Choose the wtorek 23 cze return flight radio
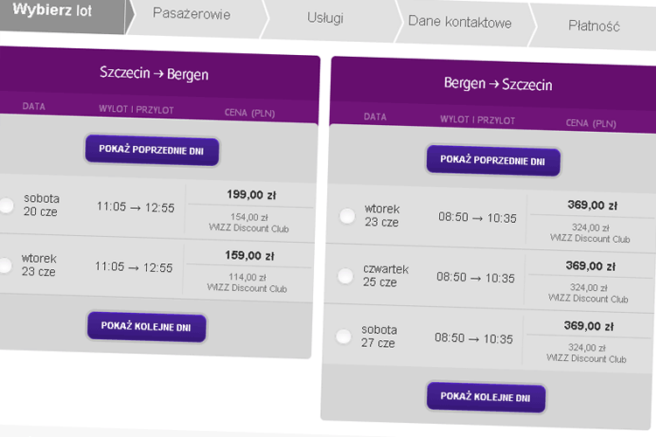 click(347, 216)
